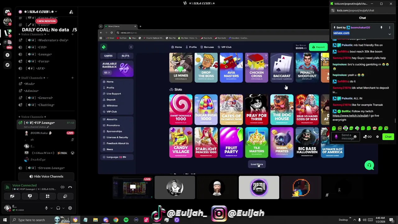This screenshot has height=224, width=398.
Task: Open VIP-Club in Veivex top navigation
Action: [224, 47]
